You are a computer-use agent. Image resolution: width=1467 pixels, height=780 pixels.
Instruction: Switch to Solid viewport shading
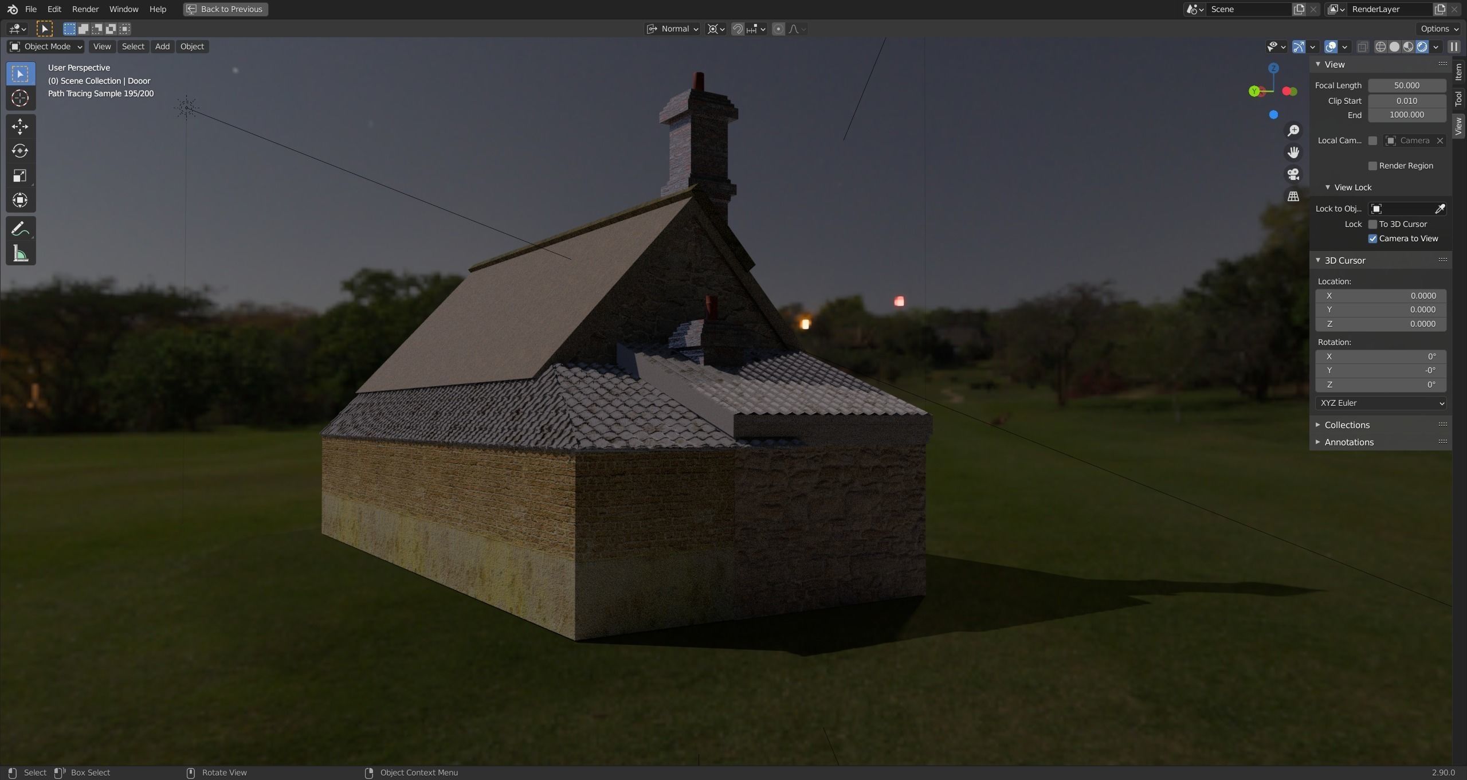point(1395,47)
